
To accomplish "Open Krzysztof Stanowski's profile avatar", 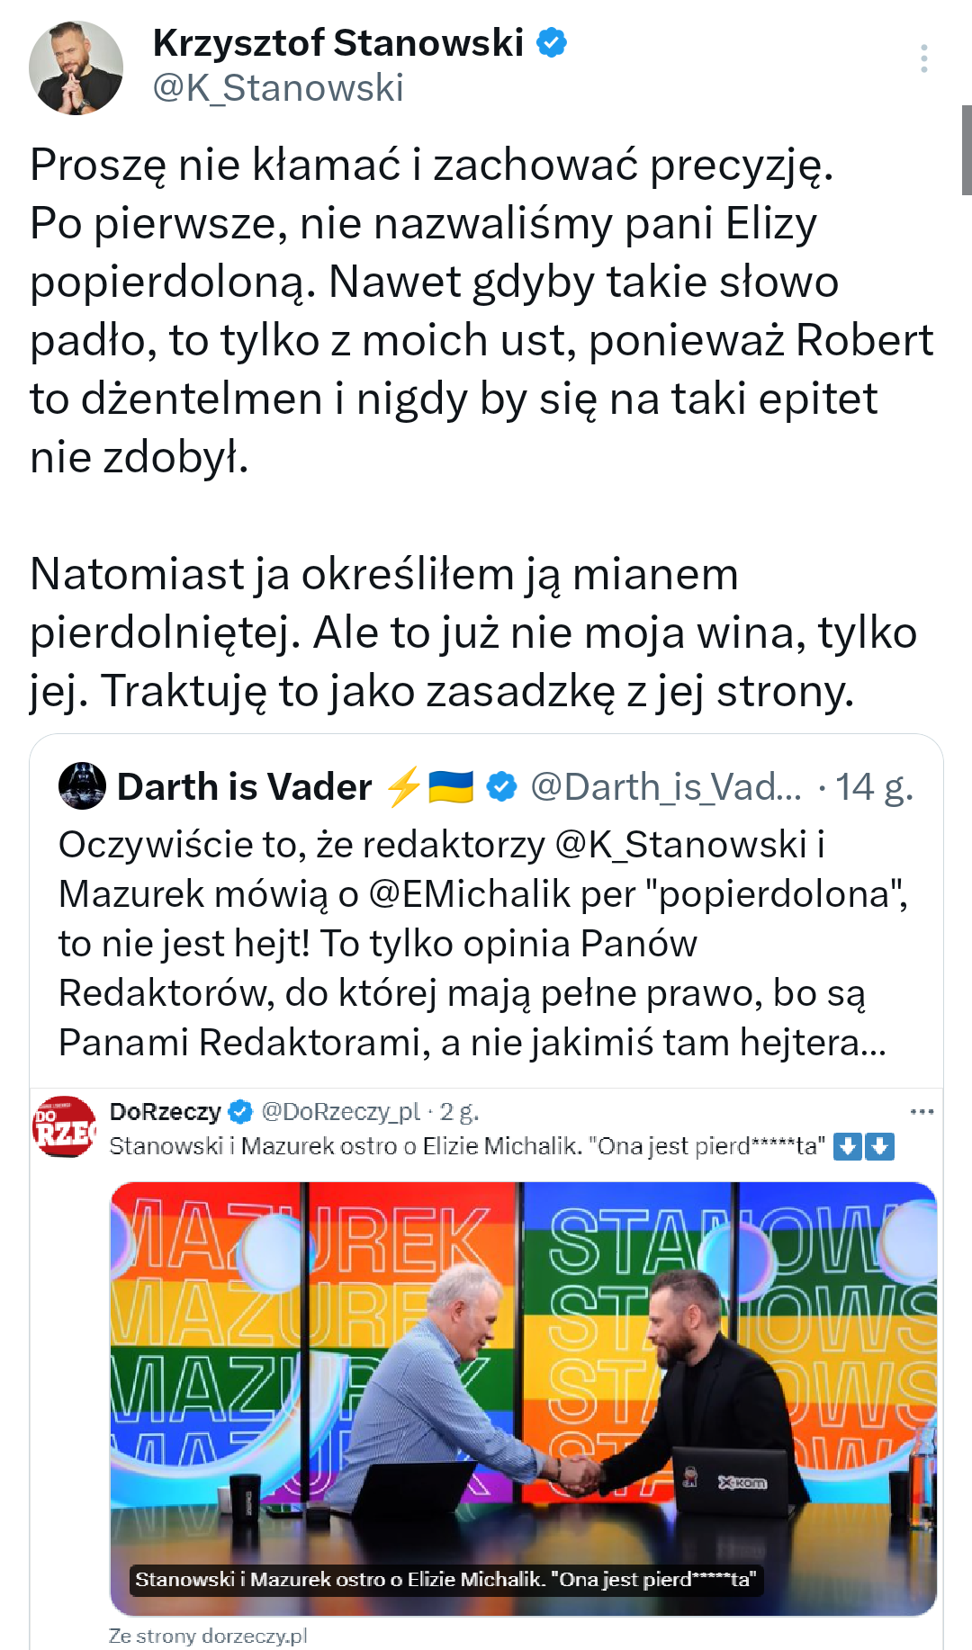I will (x=76, y=67).
